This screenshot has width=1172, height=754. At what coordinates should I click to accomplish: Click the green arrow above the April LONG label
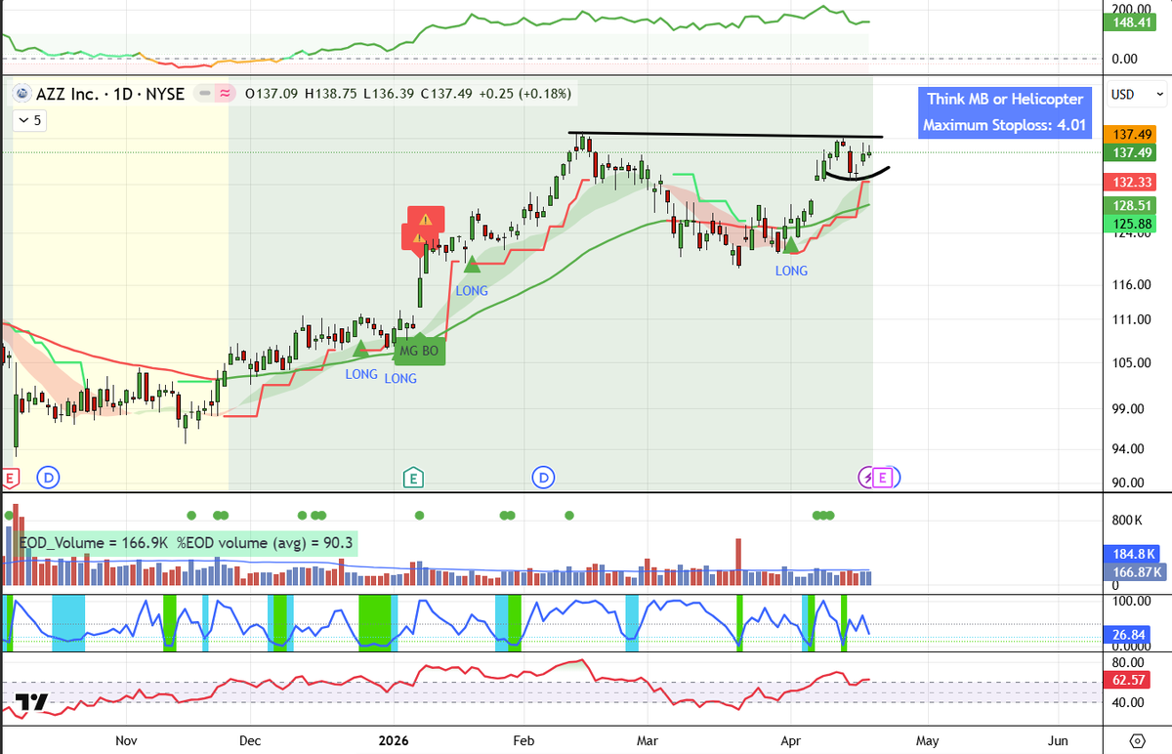coord(791,245)
